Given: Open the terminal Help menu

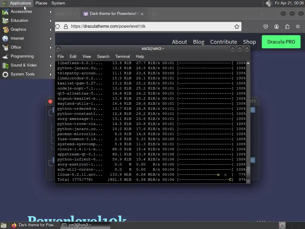Looking at the screenshot, I should [x=140, y=56].
